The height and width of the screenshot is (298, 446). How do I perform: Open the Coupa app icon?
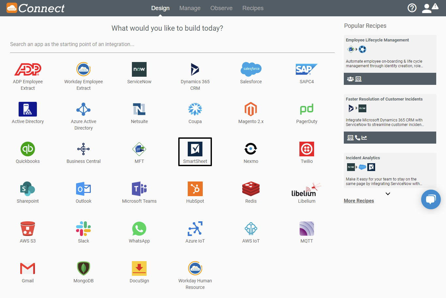point(195,109)
